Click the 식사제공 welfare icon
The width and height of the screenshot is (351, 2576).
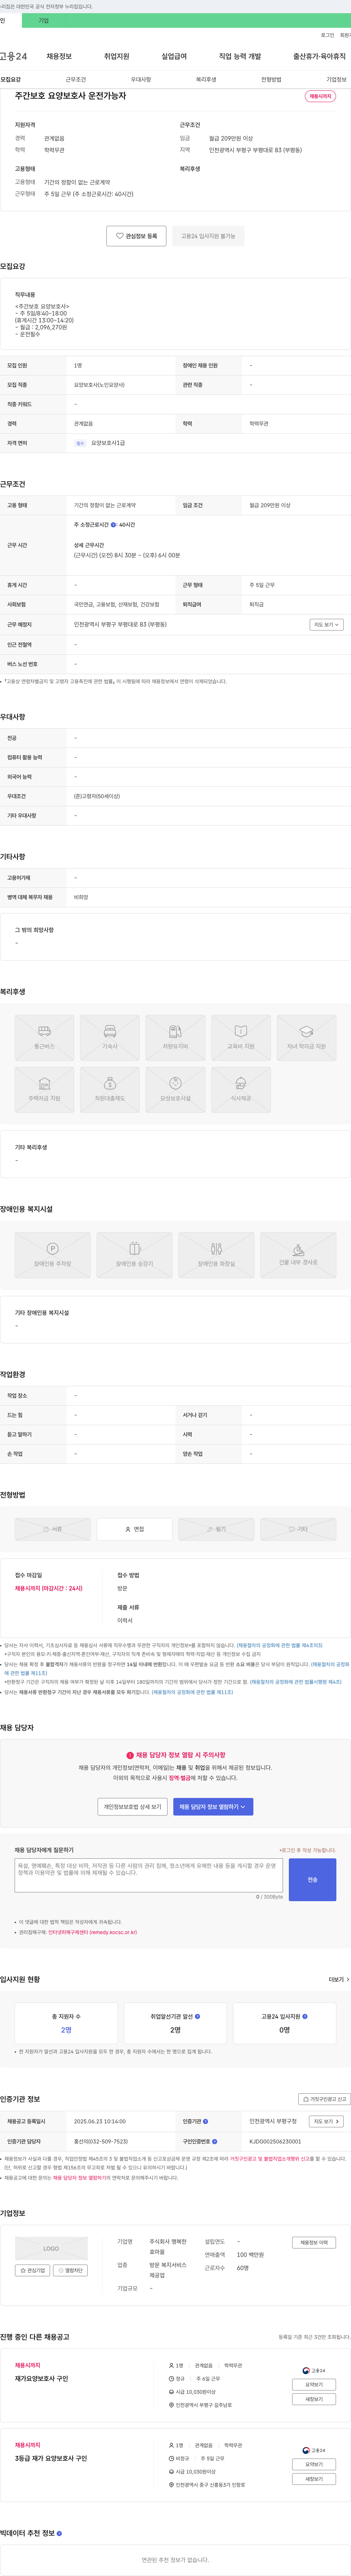coord(241,1090)
